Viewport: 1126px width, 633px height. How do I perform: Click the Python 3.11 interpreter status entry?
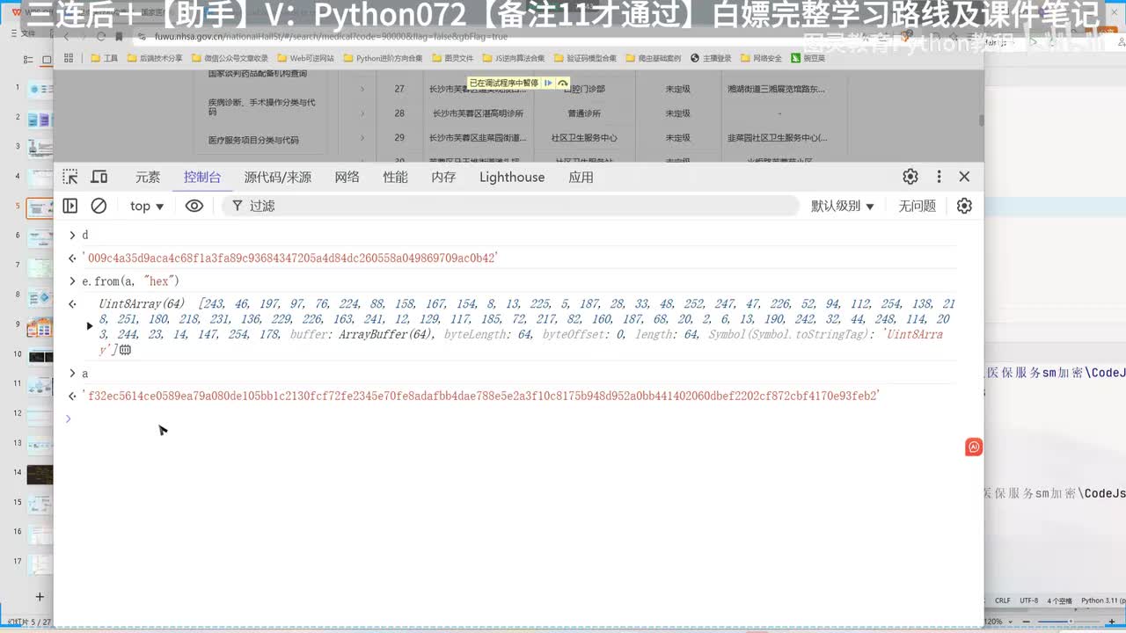coord(1103,600)
